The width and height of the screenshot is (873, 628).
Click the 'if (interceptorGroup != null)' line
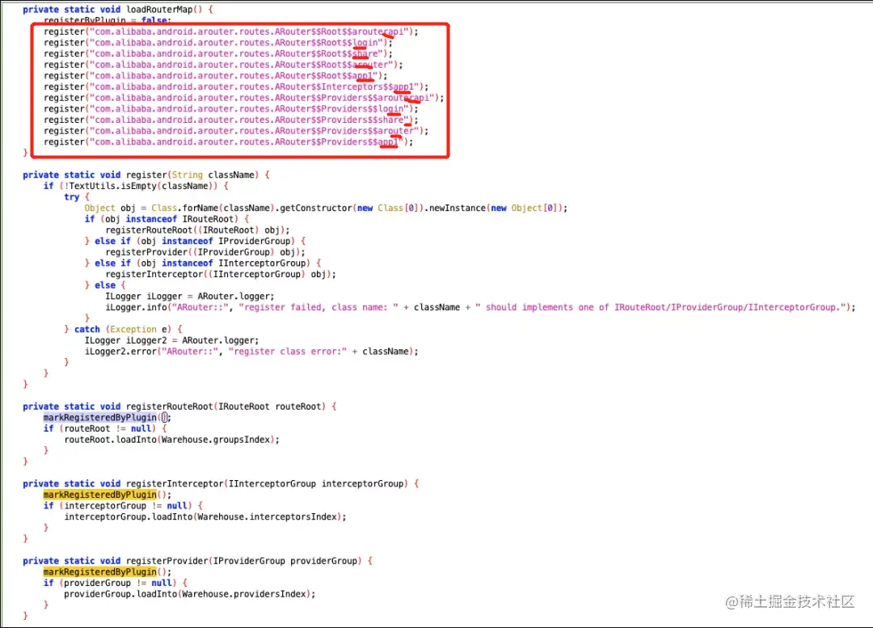point(123,506)
